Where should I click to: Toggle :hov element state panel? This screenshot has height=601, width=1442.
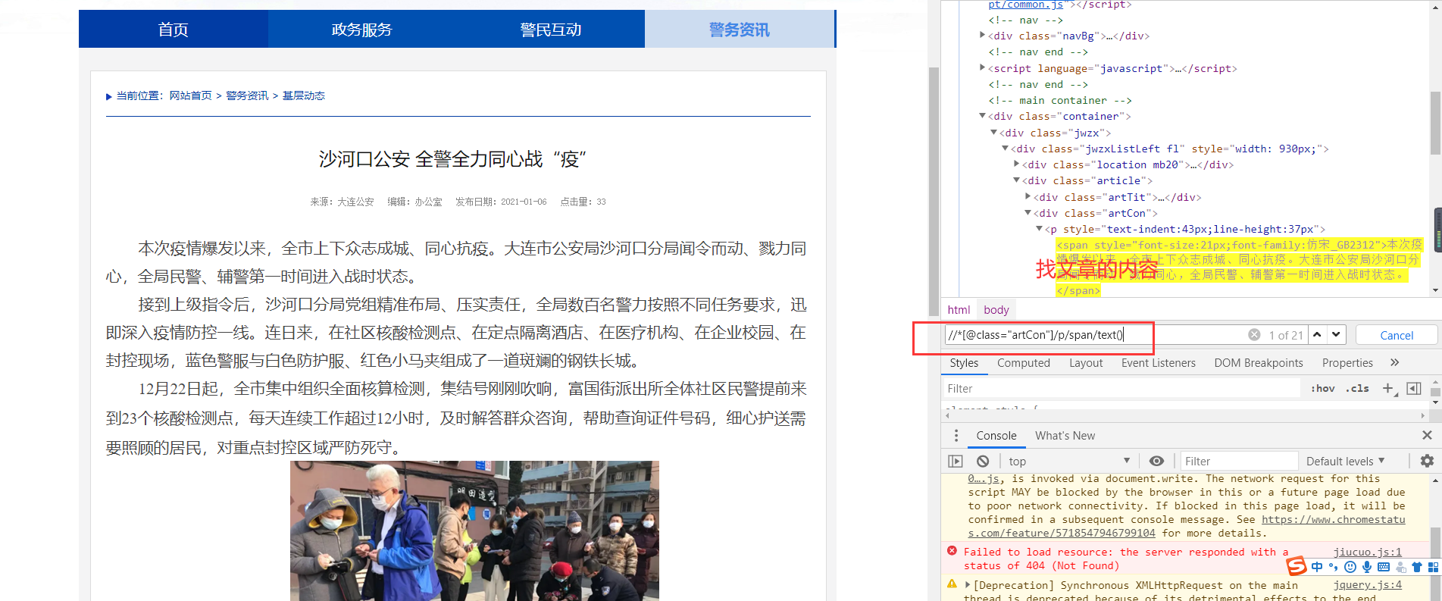(x=1323, y=388)
